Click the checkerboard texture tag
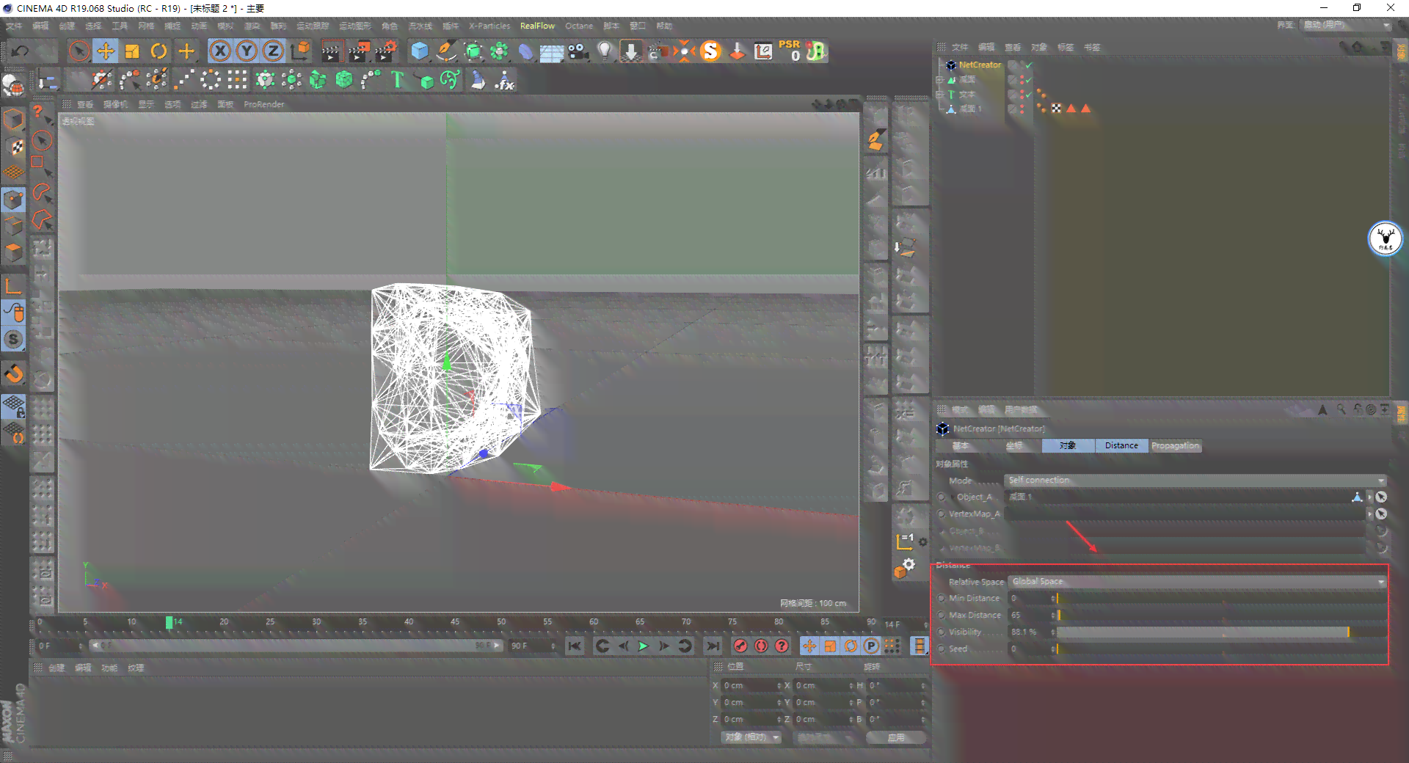Image resolution: width=1409 pixels, height=763 pixels. [x=1056, y=109]
